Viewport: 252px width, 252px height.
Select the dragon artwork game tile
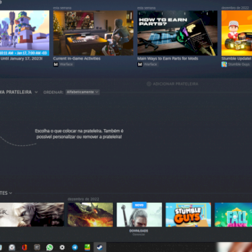pos(90,215)
